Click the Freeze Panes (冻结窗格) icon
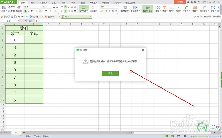This screenshot has height=138, width=222. [204, 7]
